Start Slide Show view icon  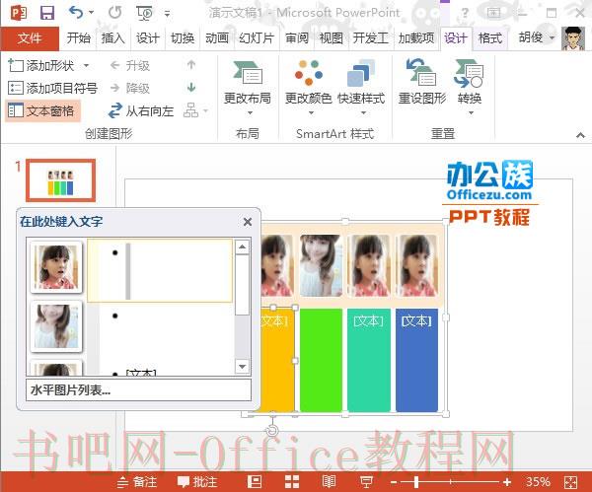tap(366, 482)
